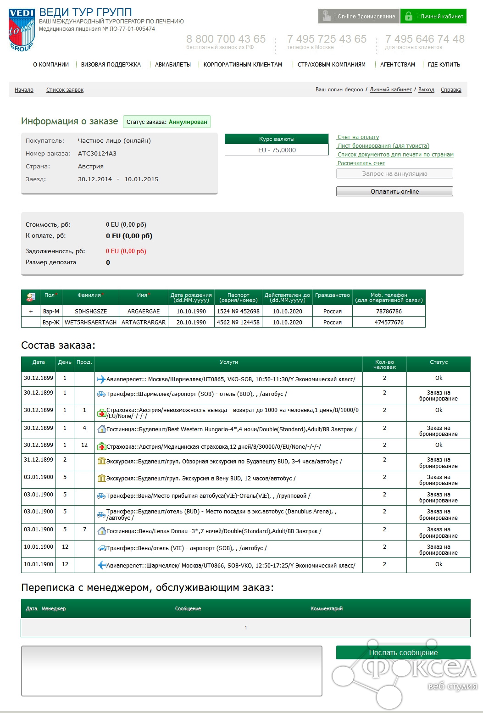Open Список документов для печати по странам

click(395, 155)
